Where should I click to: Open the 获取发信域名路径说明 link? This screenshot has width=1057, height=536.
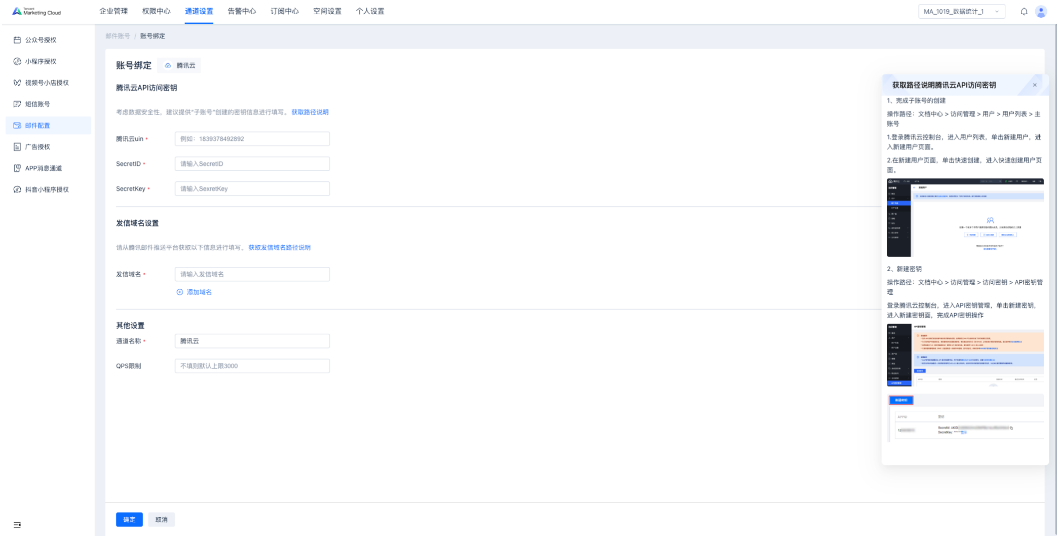click(279, 247)
